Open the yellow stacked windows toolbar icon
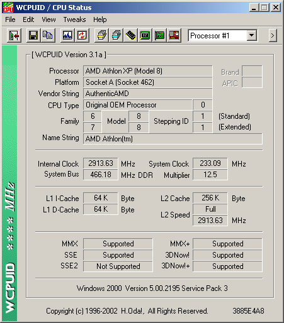Viewport: 284px width, 323px height. [x=101, y=35]
